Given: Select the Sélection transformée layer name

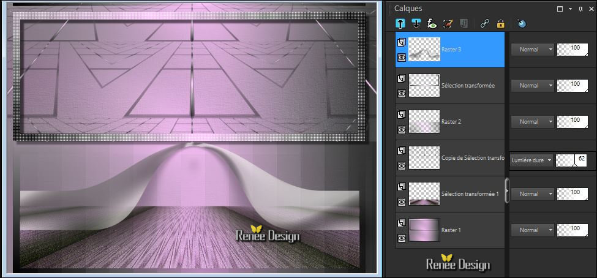Looking at the screenshot, I should tap(468, 86).
